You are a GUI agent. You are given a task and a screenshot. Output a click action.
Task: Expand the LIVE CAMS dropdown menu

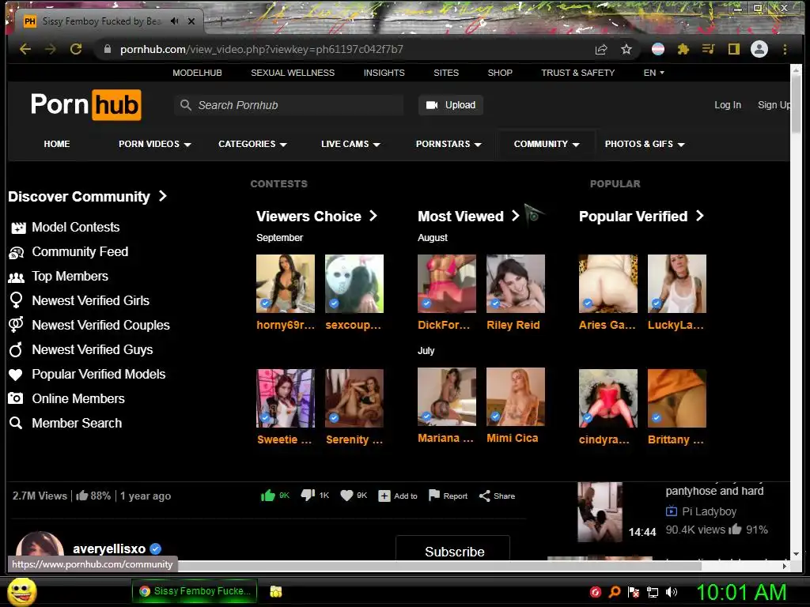350,144
